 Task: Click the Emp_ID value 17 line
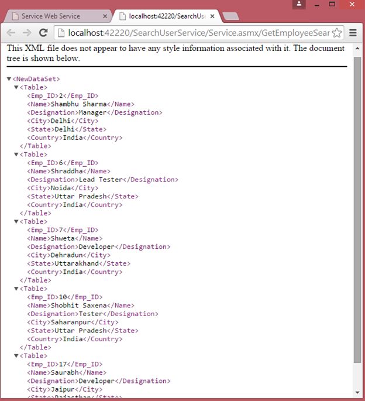pyautogui.click(x=65, y=364)
